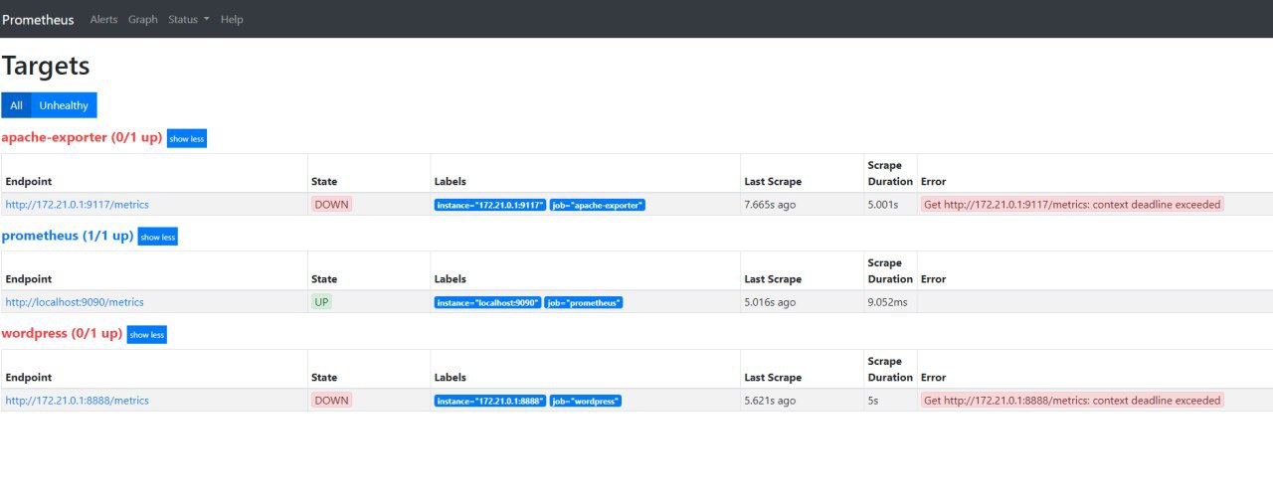Click the 5.621s ago last scrape value
Screen dimensions: 1273x499
[770, 401]
